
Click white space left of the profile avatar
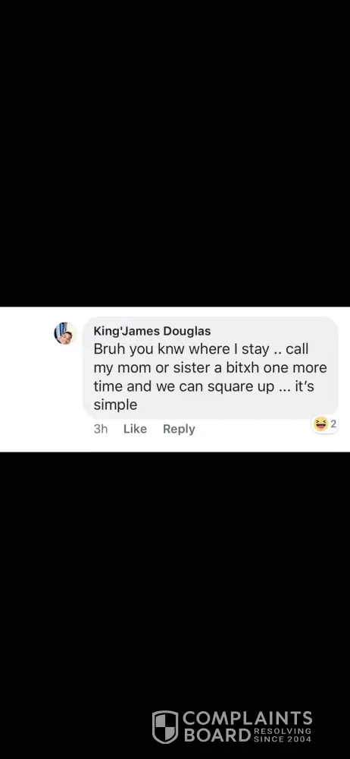(x=27, y=333)
